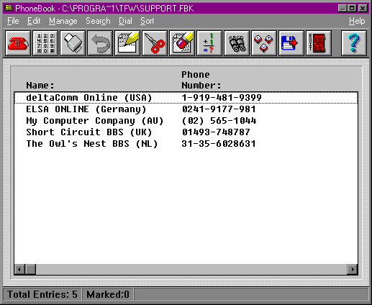
Task: Click the green undo arrow icon
Action: (100, 43)
